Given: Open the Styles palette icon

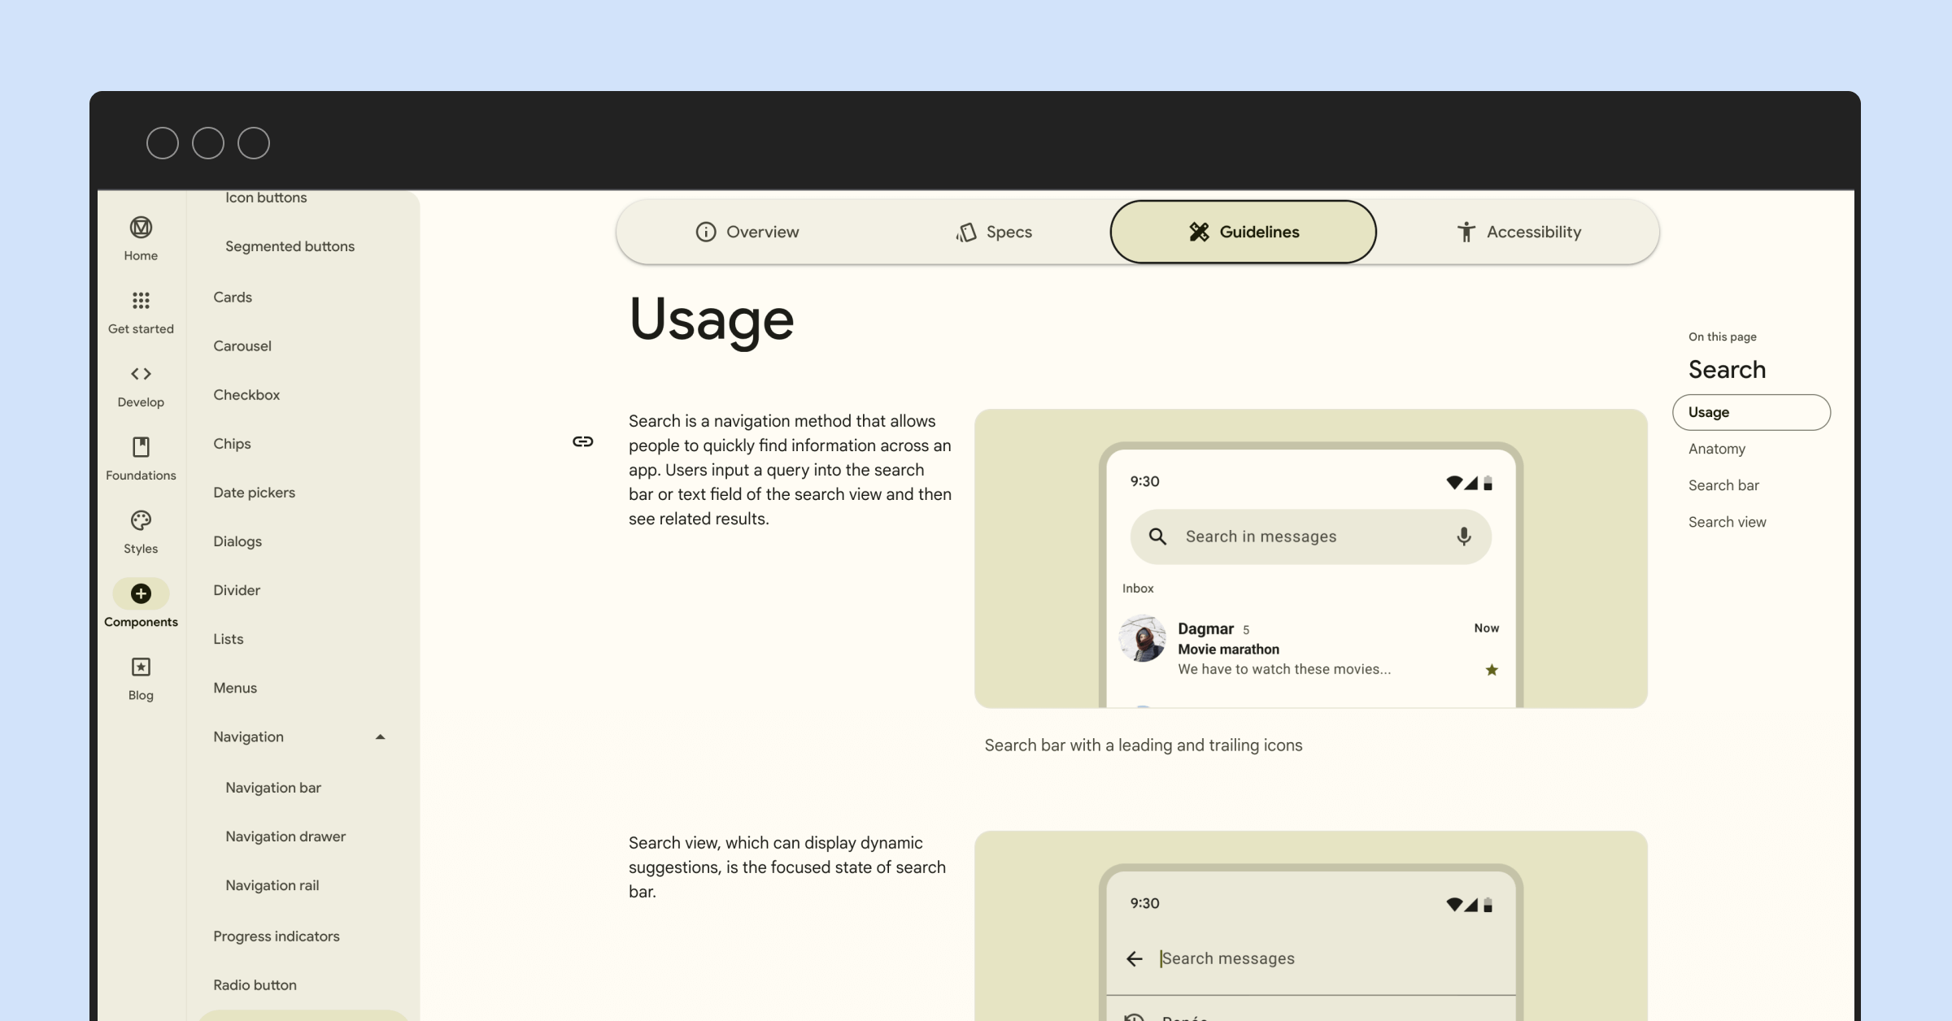Looking at the screenshot, I should pos(141,520).
